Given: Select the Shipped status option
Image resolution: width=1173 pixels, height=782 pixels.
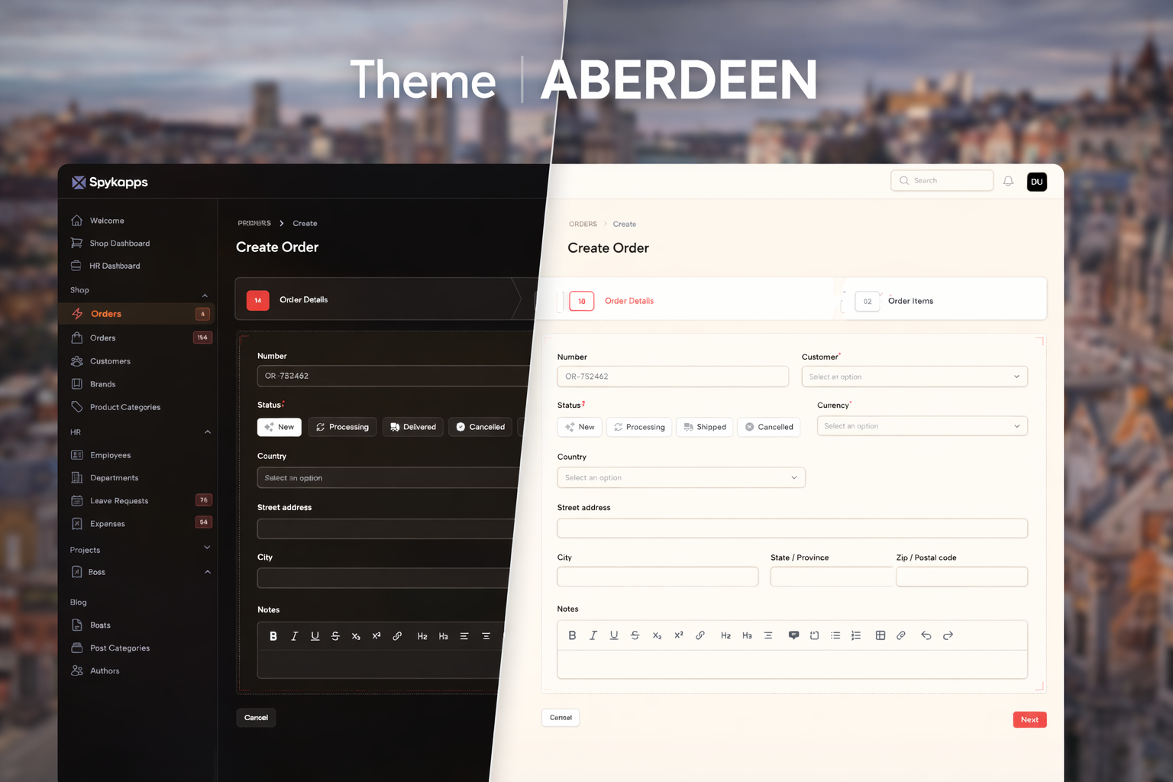Looking at the screenshot, I should click(704, 427).
